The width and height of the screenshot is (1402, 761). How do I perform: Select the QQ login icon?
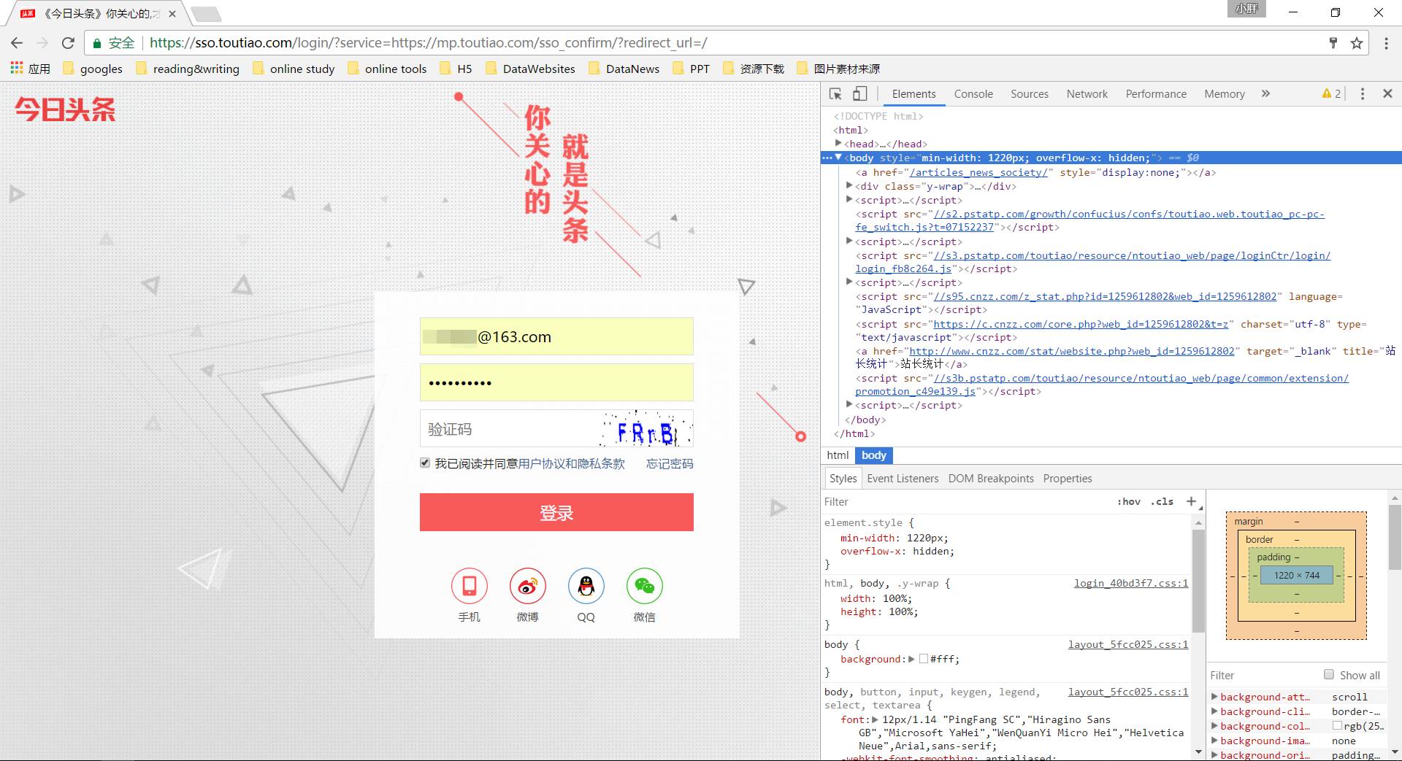586,586
